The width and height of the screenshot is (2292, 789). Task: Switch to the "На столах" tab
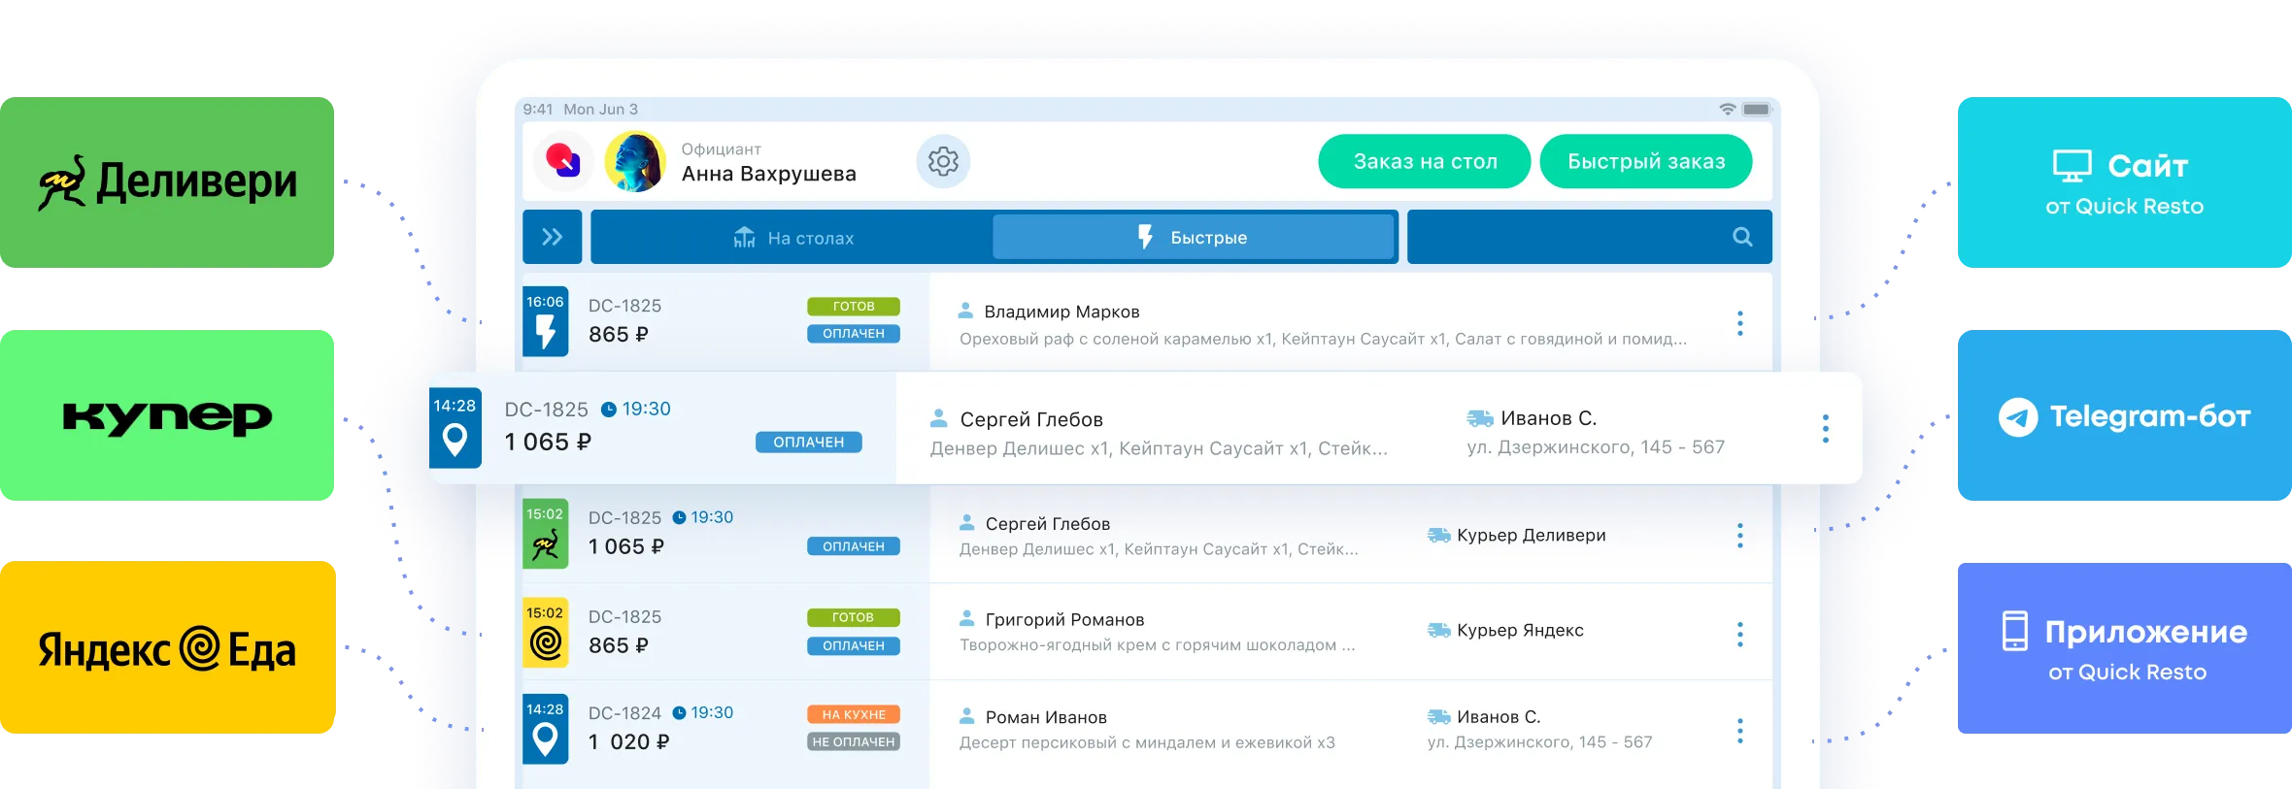(x=793, y=238)
